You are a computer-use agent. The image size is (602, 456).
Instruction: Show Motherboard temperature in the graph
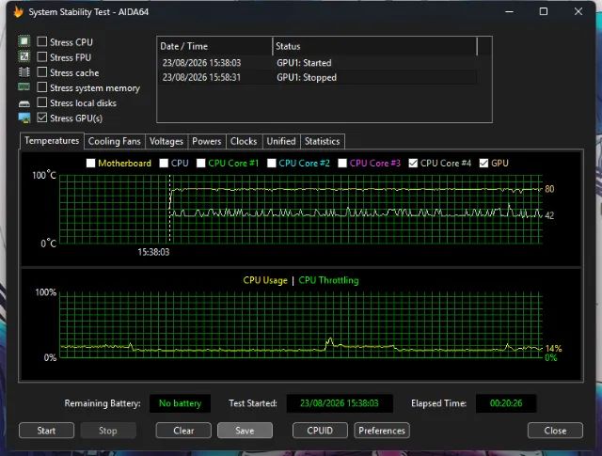(90, 164)
